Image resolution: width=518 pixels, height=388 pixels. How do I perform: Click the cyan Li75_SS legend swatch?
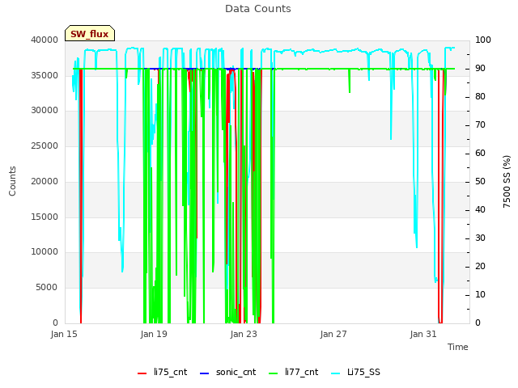tap(335, 373)
